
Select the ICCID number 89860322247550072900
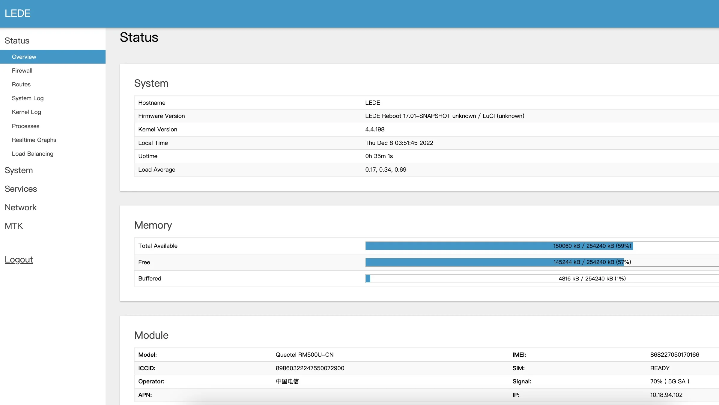pyautogui.click(x=310, y=368)
